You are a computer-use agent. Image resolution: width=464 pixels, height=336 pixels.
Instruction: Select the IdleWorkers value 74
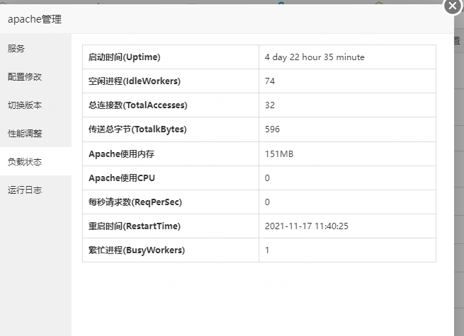click(x=270, y=81)
